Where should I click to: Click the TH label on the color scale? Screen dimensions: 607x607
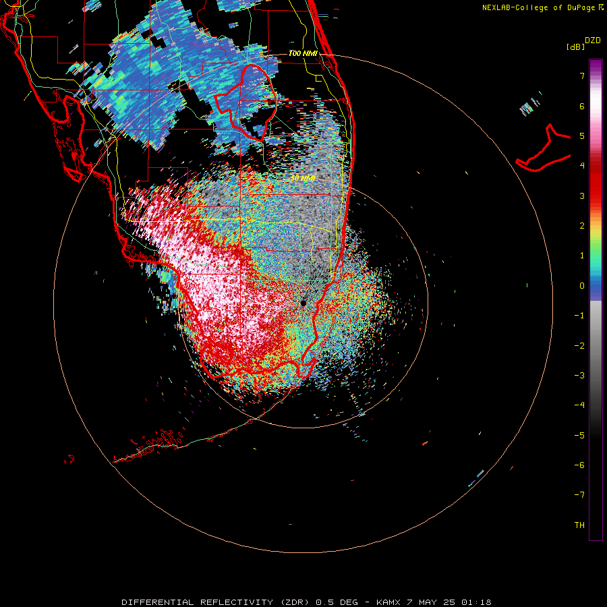click(579, 525)
